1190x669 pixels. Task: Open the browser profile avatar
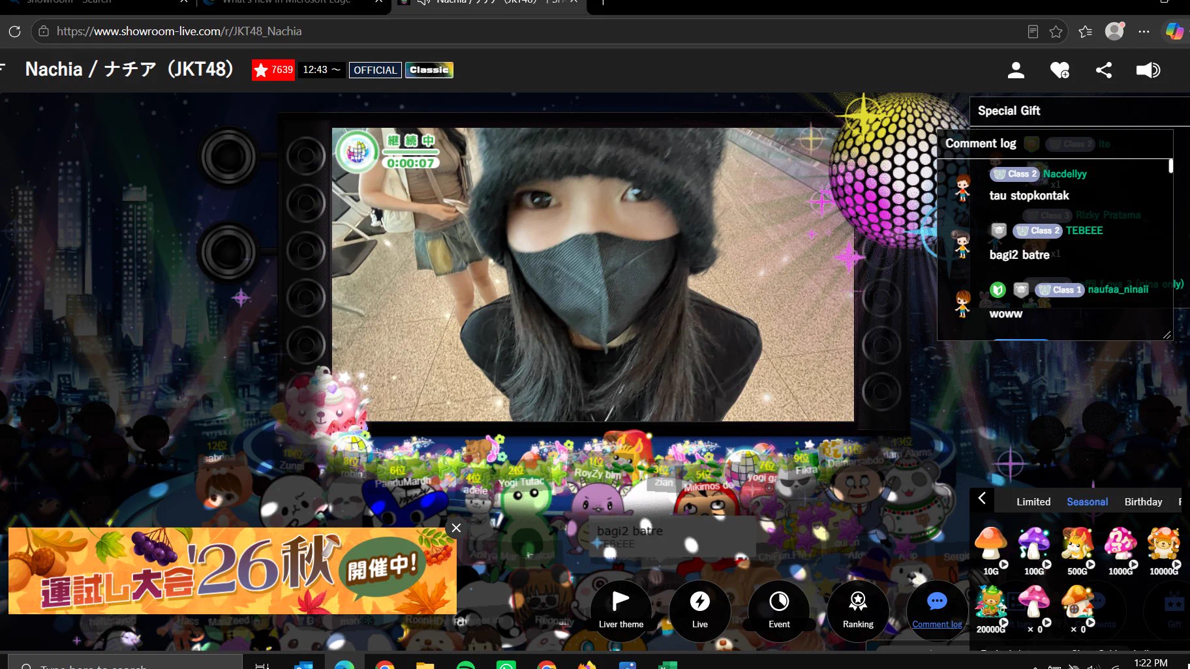coord(1114,31)
